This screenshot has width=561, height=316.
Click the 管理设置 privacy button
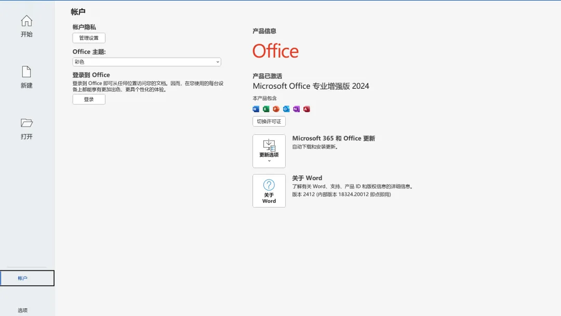pos(89,38)
